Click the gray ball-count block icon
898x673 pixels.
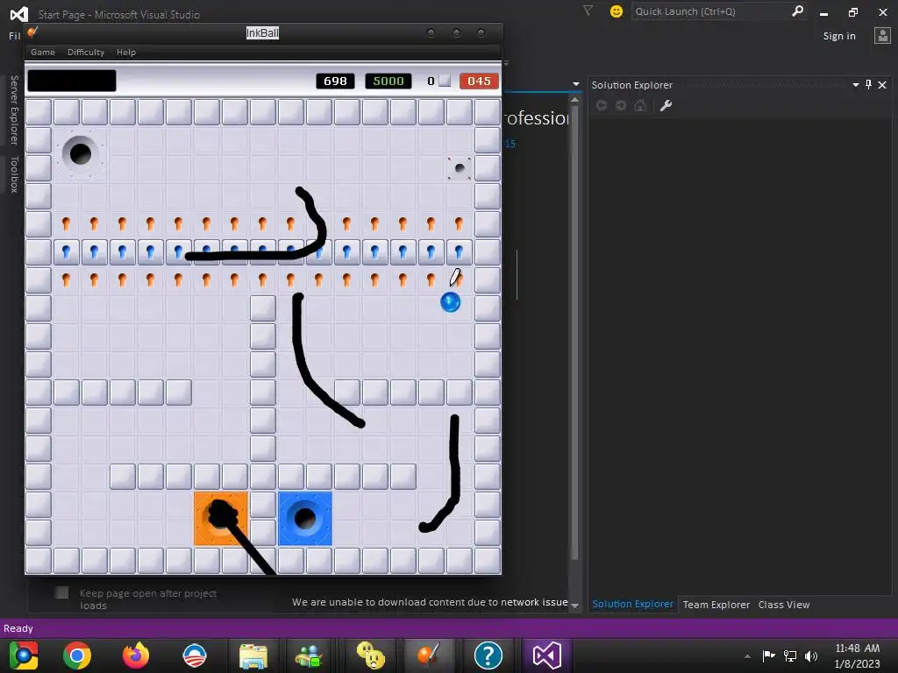445,81
